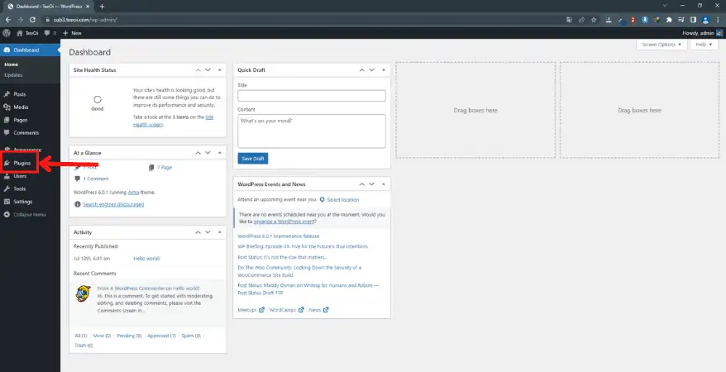Collapse WordPress Events and News panel
The image size is (726, 372).
pos(384,184)
